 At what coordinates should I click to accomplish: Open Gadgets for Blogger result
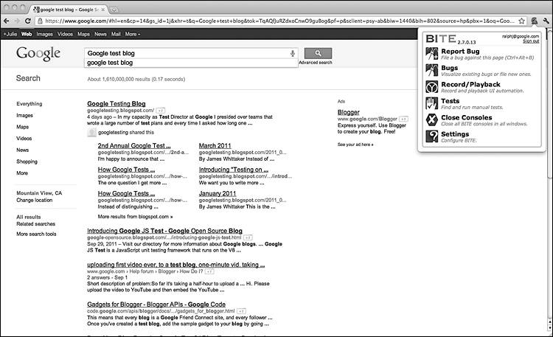pyautogui.click(x=156, y=304)
